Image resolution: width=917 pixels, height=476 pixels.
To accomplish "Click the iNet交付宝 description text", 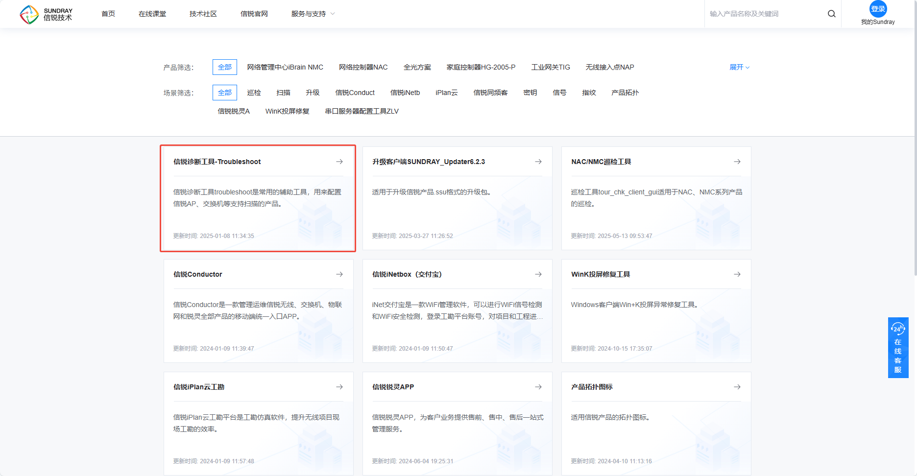I will coord(458,310).
